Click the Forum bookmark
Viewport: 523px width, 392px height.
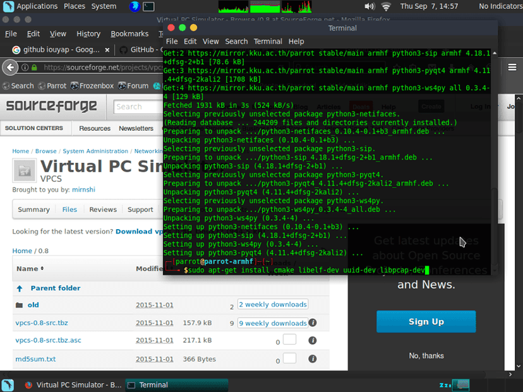[x=133, y=86]
